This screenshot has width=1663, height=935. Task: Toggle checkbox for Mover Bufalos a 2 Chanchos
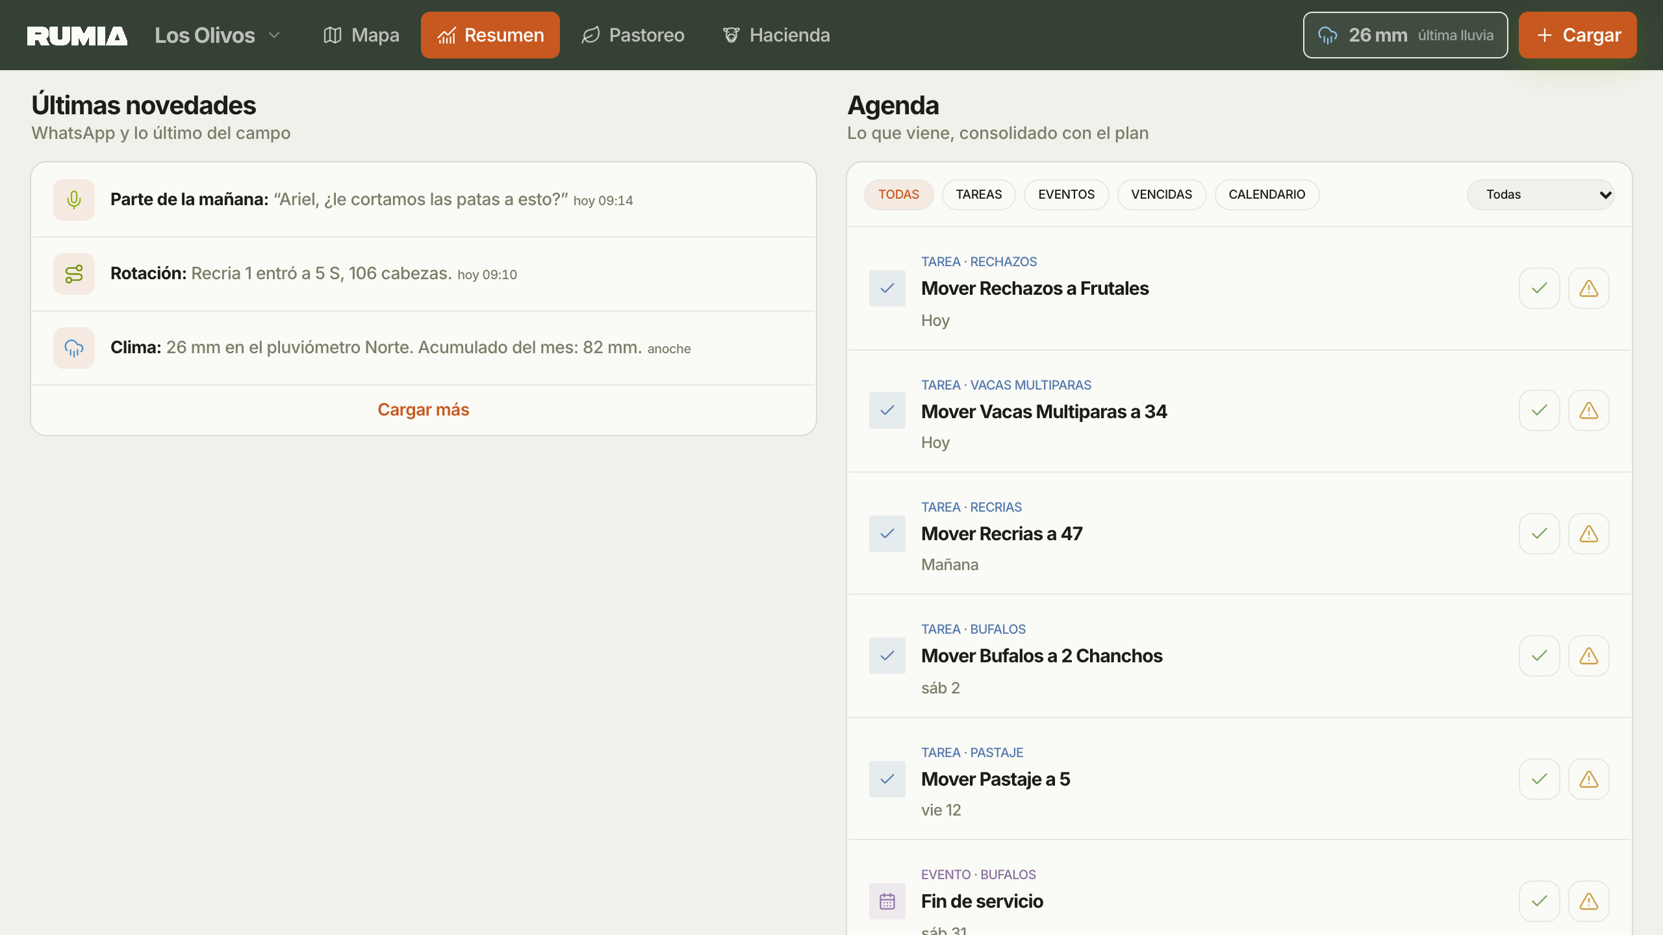tap(887, 656)
